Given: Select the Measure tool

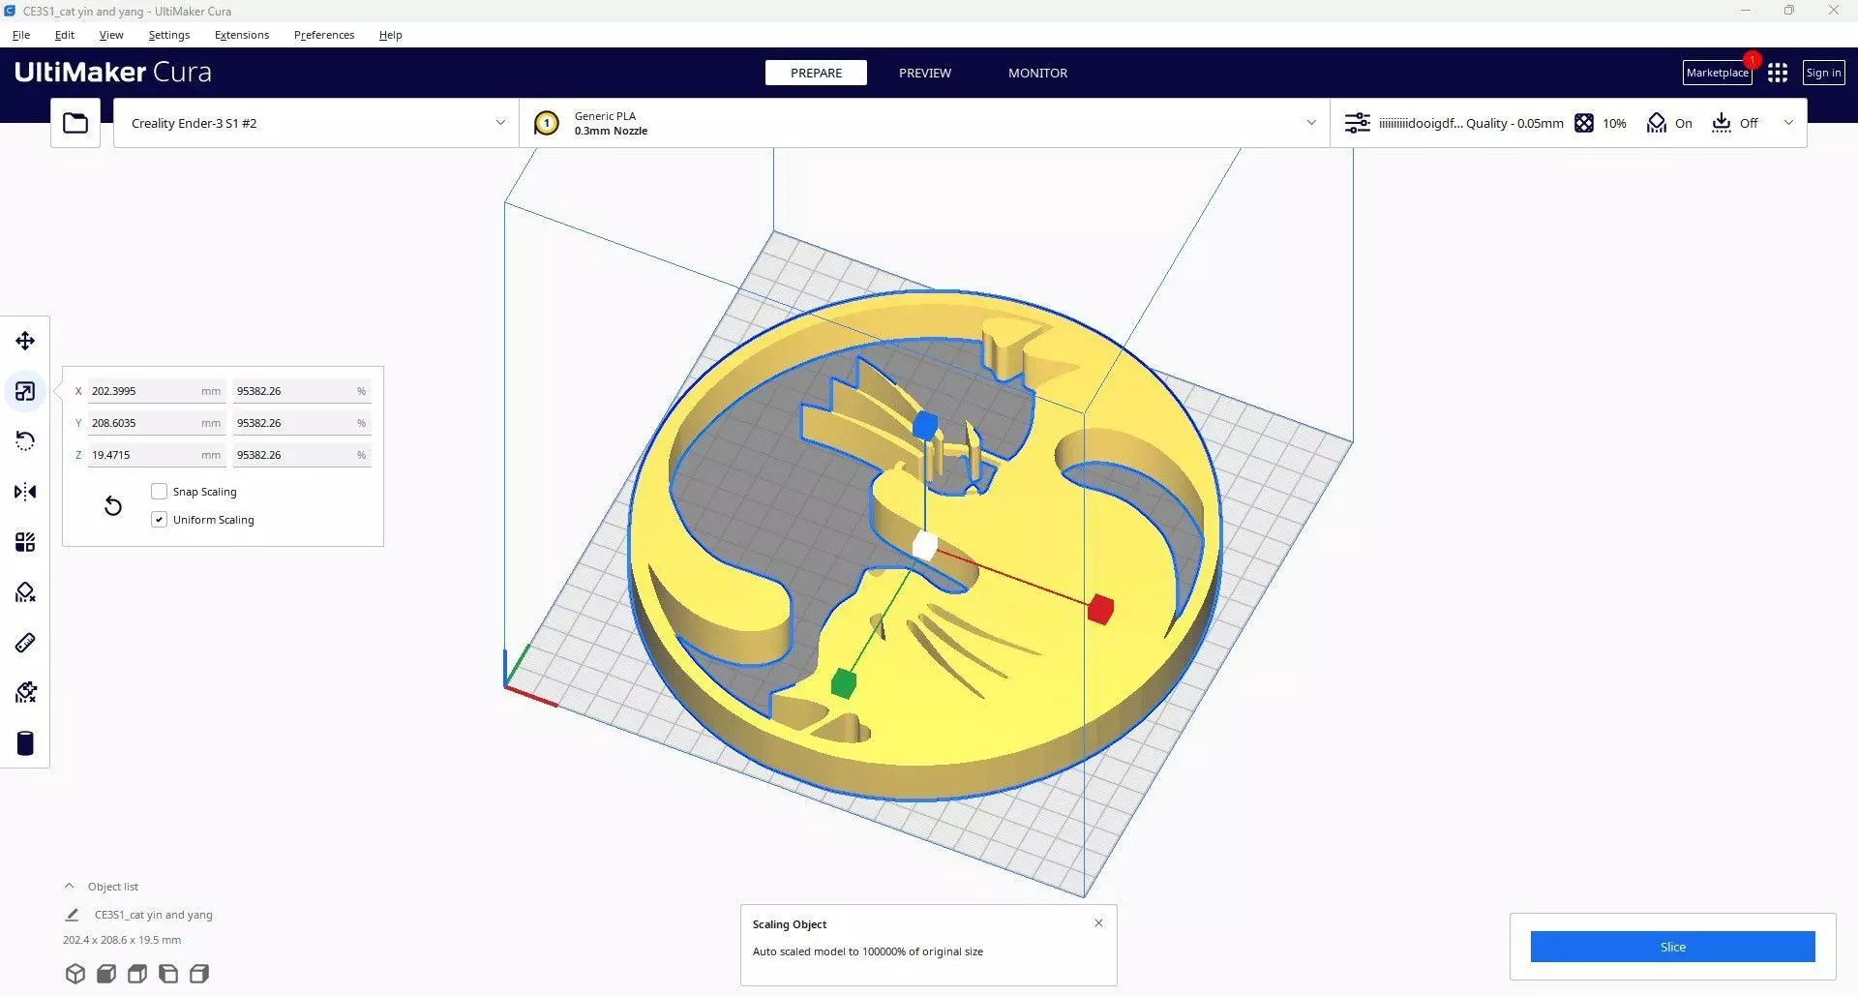Looking at the screenshot, I should coord(25,643).
